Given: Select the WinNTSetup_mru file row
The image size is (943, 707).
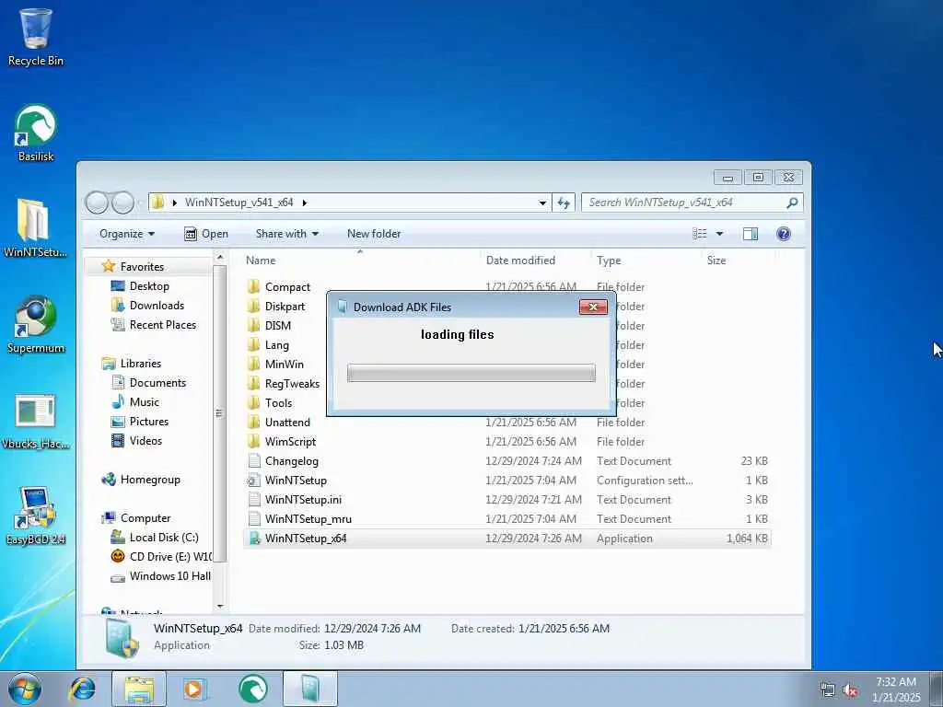Looking at the screenshot, I should pos(507,519).
